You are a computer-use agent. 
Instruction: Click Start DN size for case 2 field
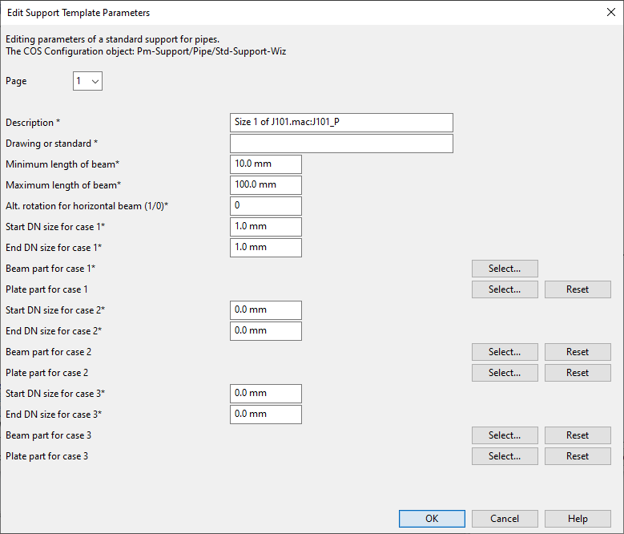[x=265, y=310]
